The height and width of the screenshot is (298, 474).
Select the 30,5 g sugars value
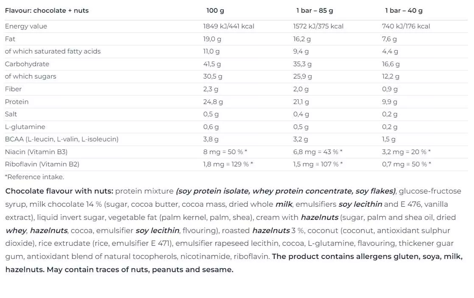tap(212, 76)
